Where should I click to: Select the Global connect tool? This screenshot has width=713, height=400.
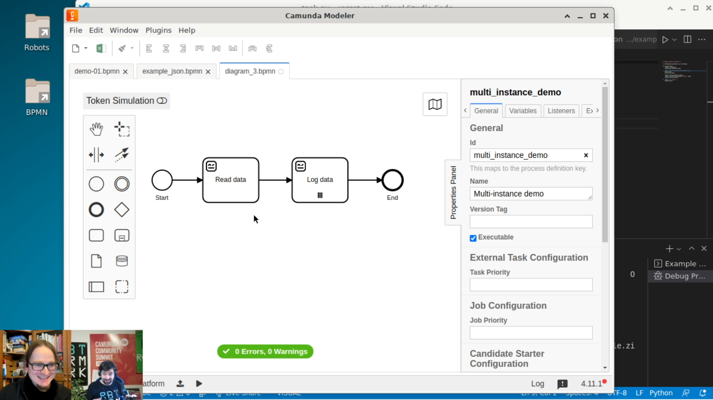(x=122, y=155)
